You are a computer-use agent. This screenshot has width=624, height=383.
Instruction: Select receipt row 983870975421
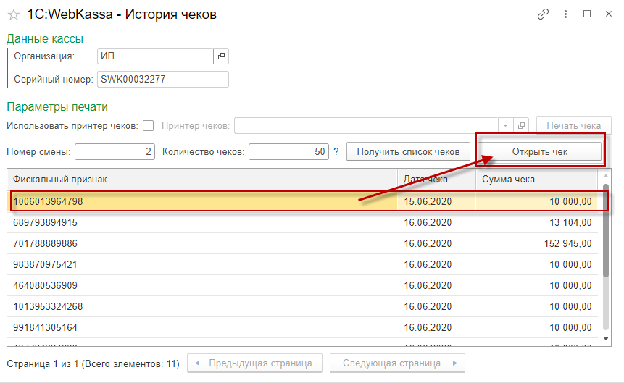(x=302, y=264)
